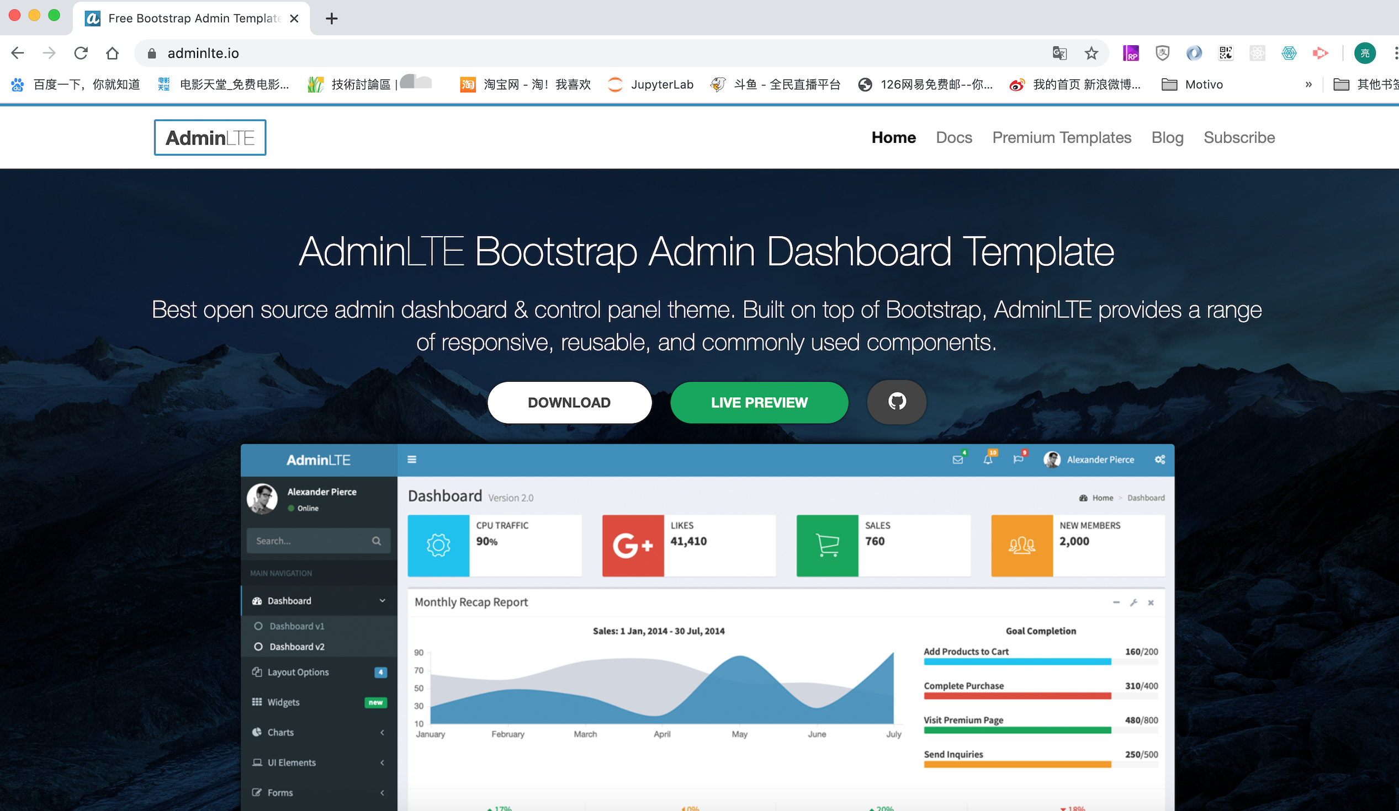The height and width of the screenshot is (811, 1399).
Task: Open Premium Templates nav item
Action: coord(1062,137)
